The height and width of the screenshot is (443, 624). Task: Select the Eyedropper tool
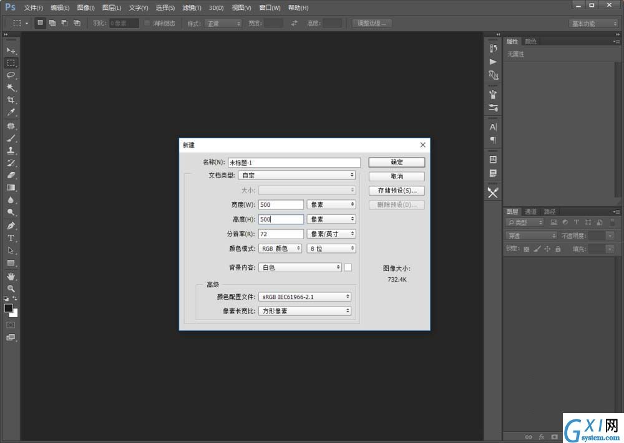click(11, 112)
